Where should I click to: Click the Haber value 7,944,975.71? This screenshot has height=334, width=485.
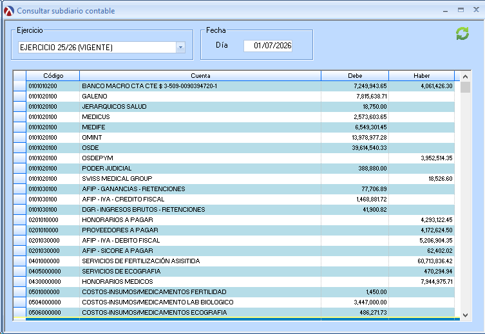tap(437, 282)
